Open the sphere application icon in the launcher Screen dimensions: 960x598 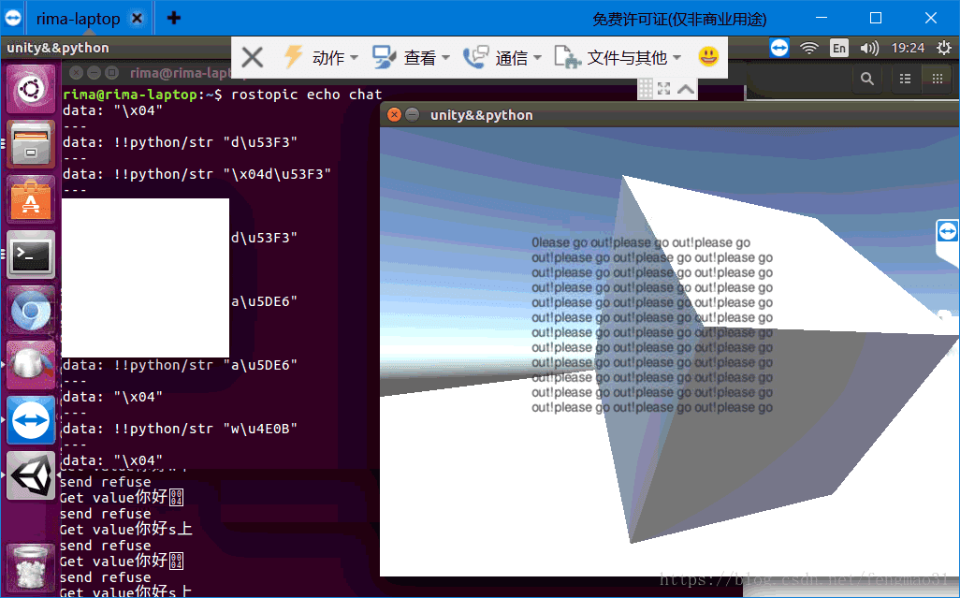(30, 365)
